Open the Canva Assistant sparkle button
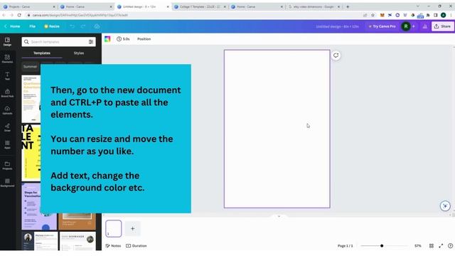This screenshot has height=256, width=455. click(445, 206)
